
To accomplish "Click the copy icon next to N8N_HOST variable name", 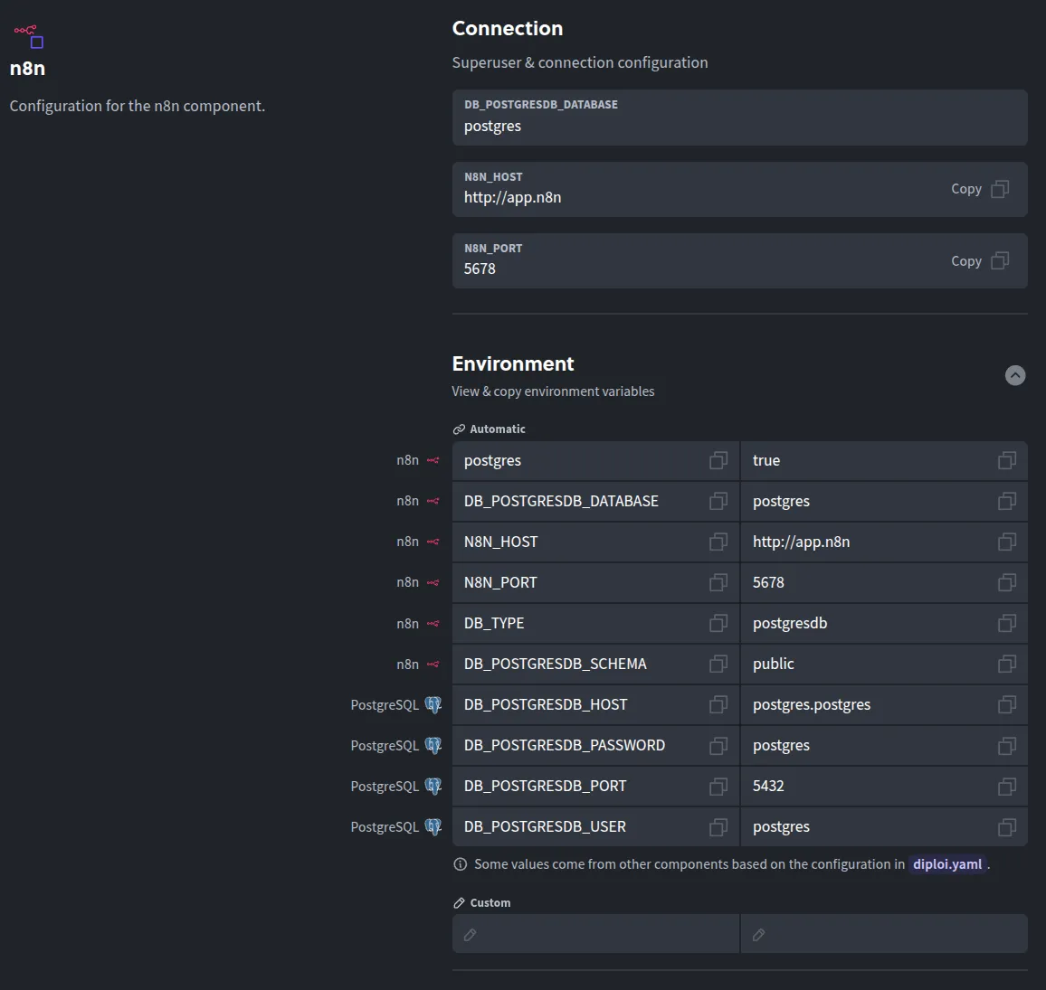I will [718, 542].
